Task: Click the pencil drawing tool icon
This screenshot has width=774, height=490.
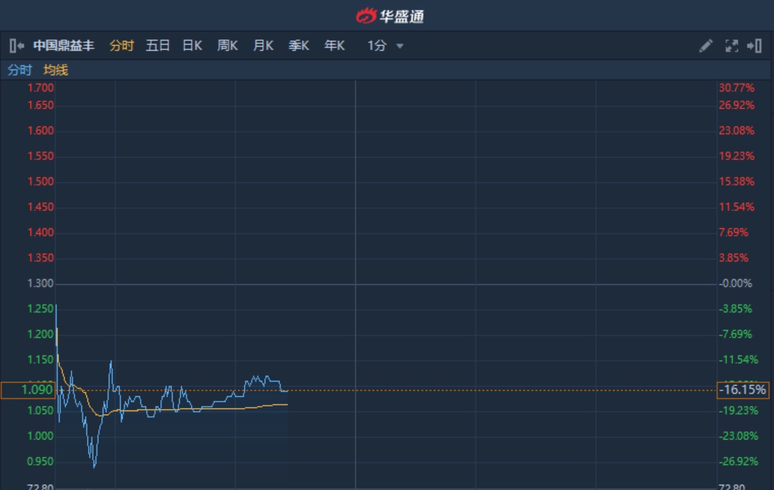Action: 705,45
